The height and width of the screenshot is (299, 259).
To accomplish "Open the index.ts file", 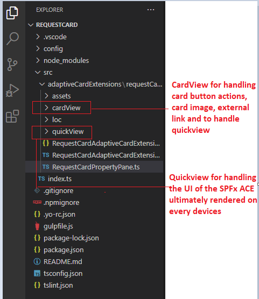I will pos(60,179).
